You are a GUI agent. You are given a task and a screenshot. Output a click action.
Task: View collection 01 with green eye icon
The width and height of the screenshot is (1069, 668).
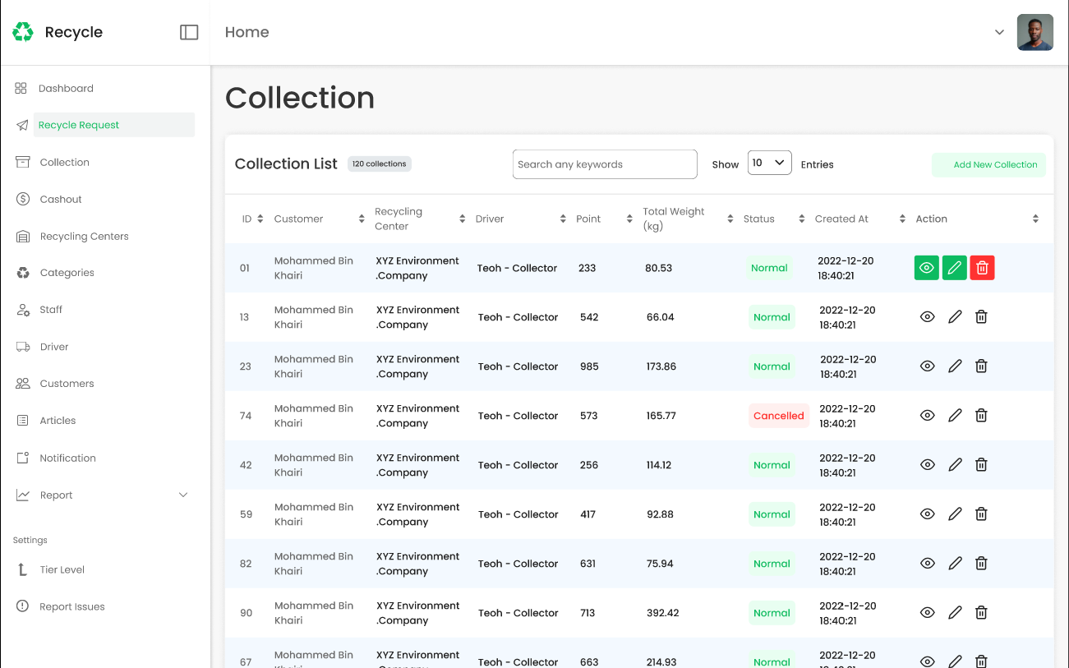pos(927,268)
